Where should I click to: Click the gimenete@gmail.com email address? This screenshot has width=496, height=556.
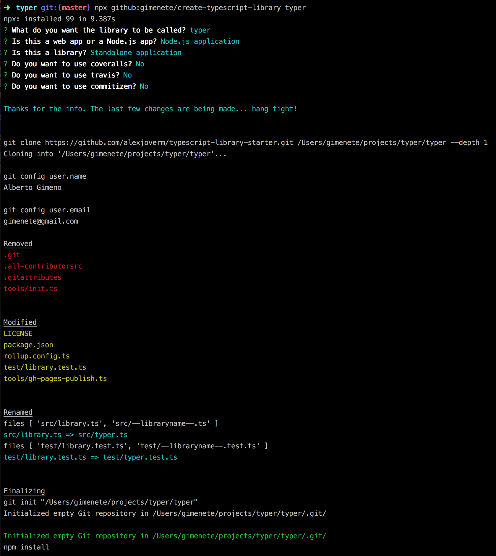pyautogui.click(x=41, y=221)
